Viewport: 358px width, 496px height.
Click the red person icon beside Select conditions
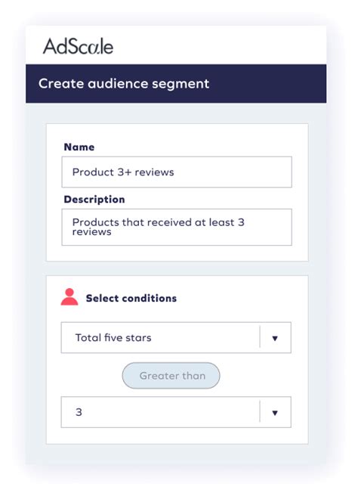point(69,296)
